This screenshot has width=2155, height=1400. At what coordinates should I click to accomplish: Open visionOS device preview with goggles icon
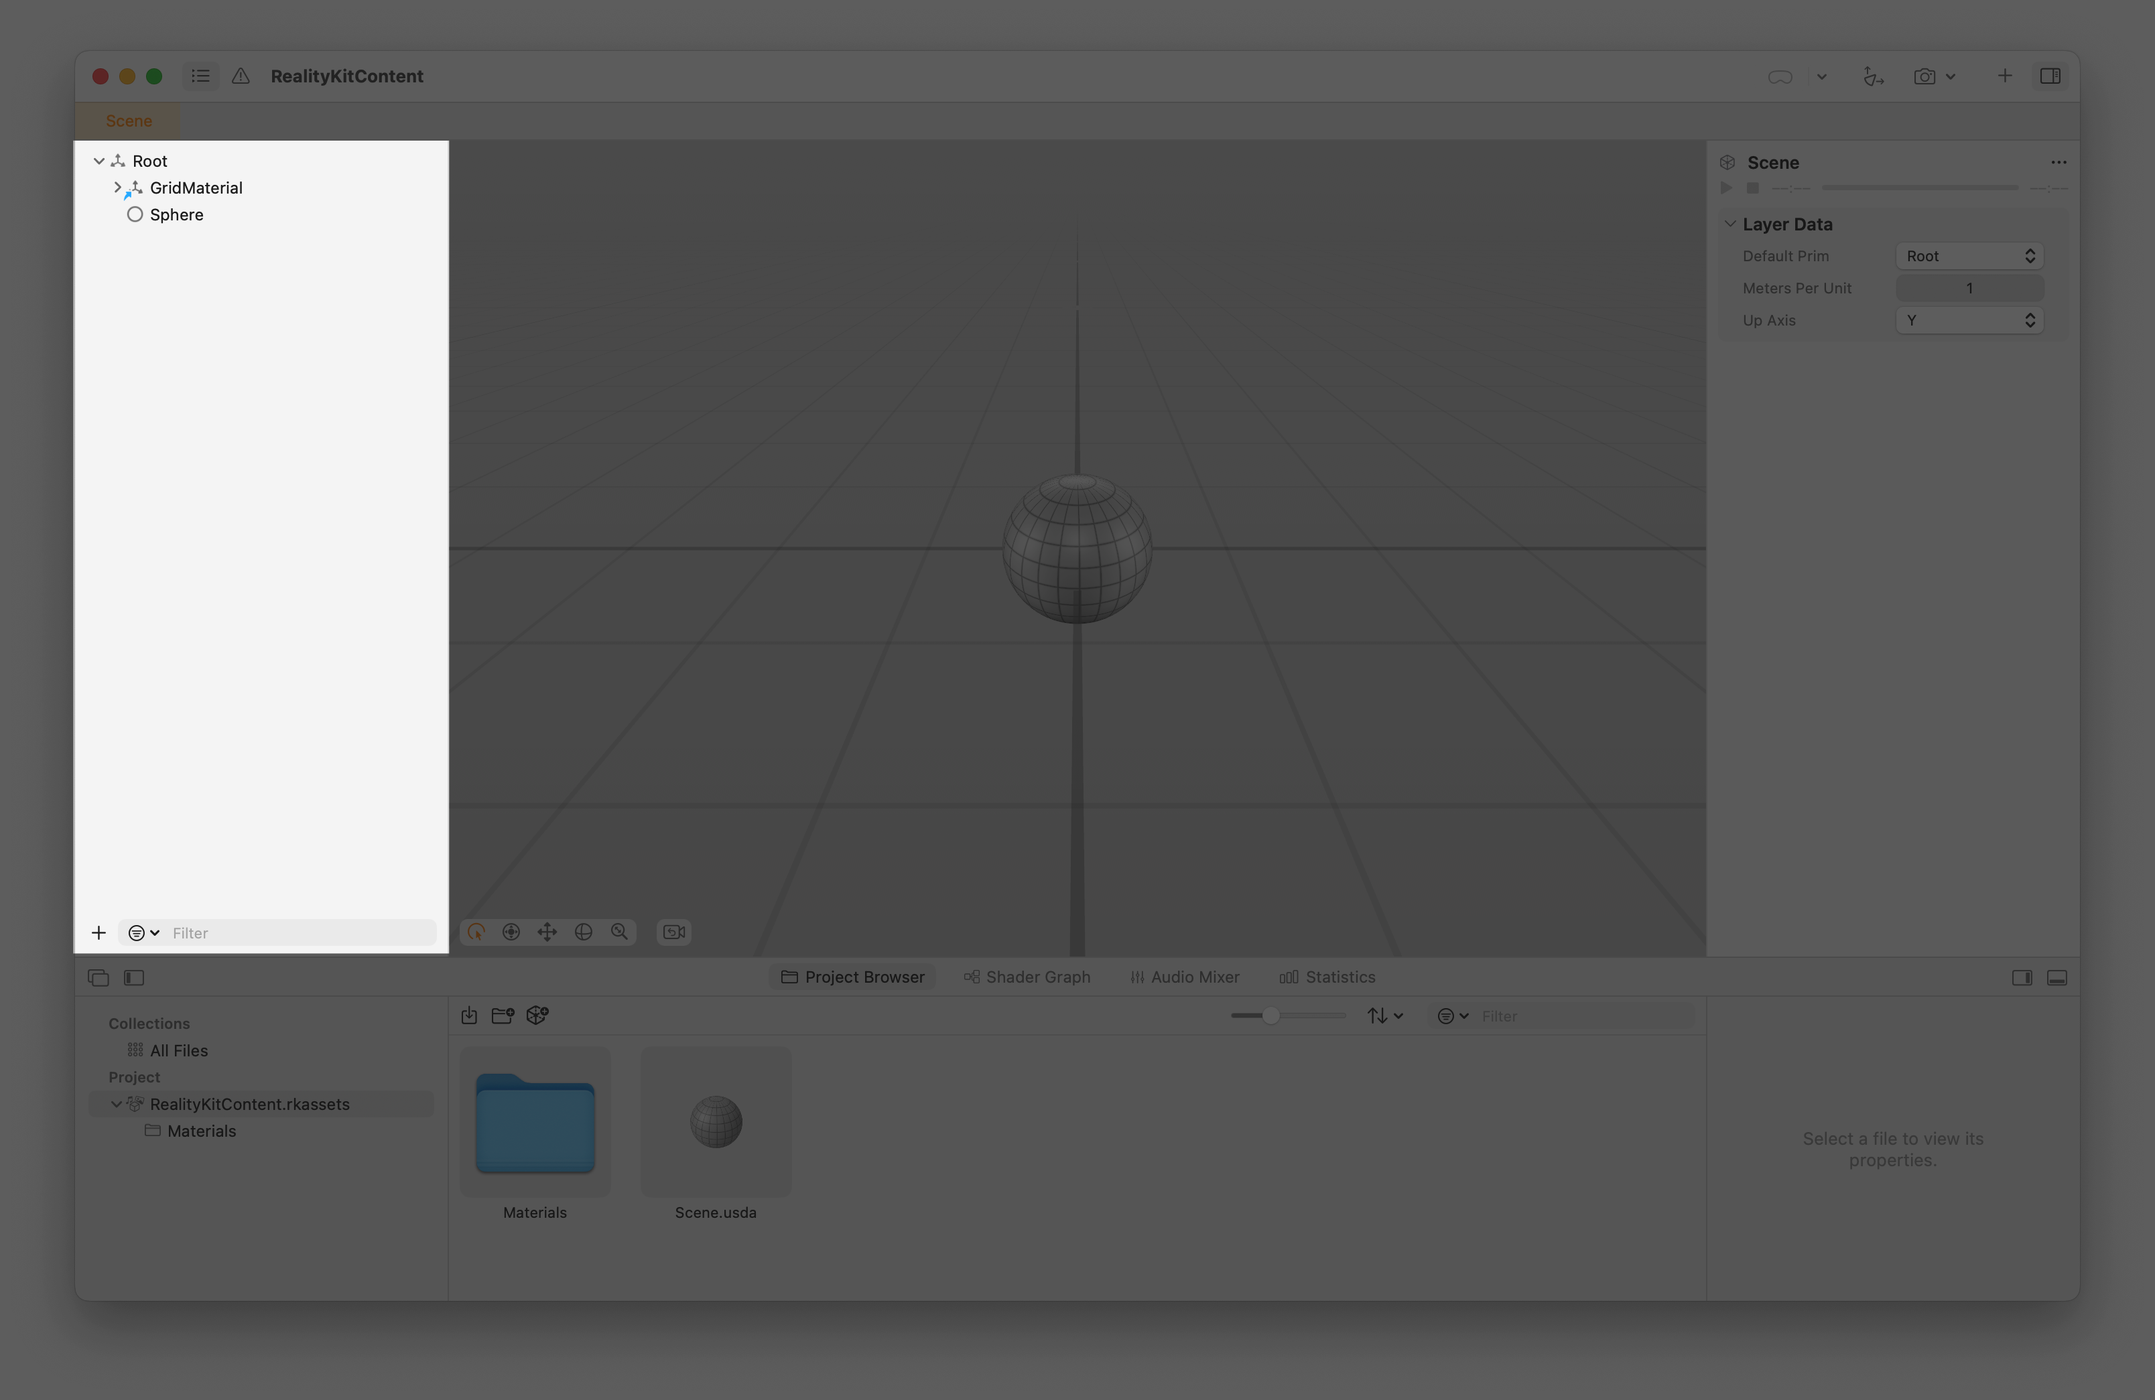coord(1779,77)
